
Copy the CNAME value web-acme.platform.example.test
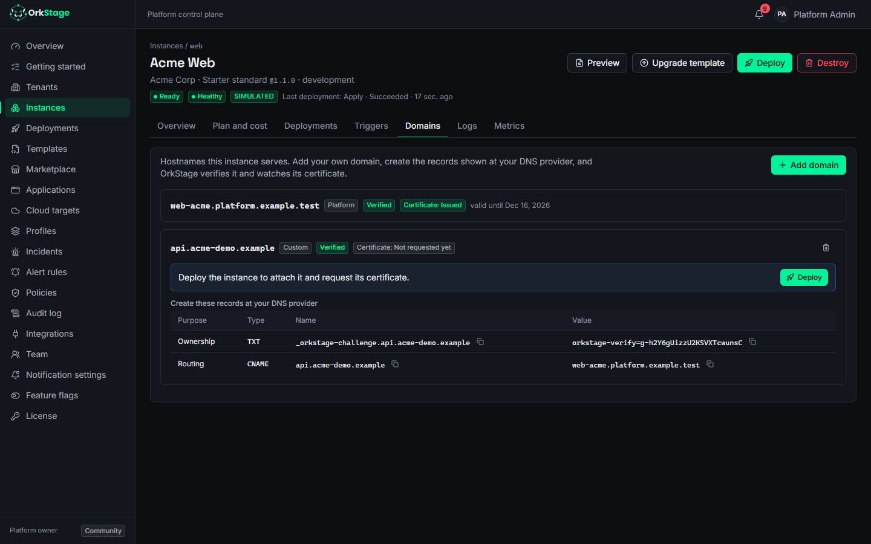tap(710, 364)
